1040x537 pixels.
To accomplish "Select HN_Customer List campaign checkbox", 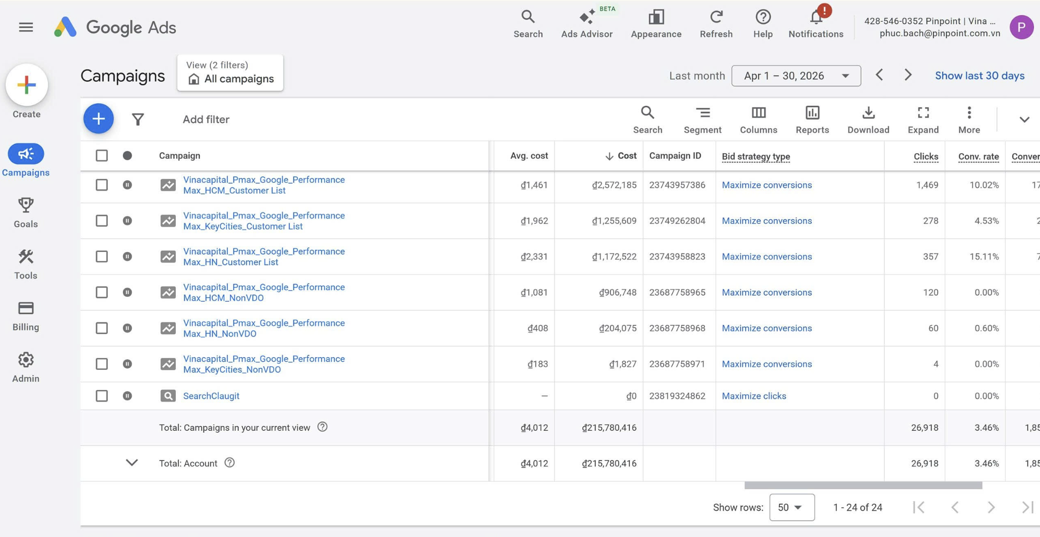I will click(102, 256).
